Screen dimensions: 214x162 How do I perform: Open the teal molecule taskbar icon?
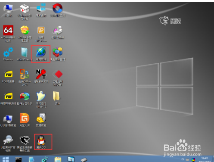pos(45,159)
